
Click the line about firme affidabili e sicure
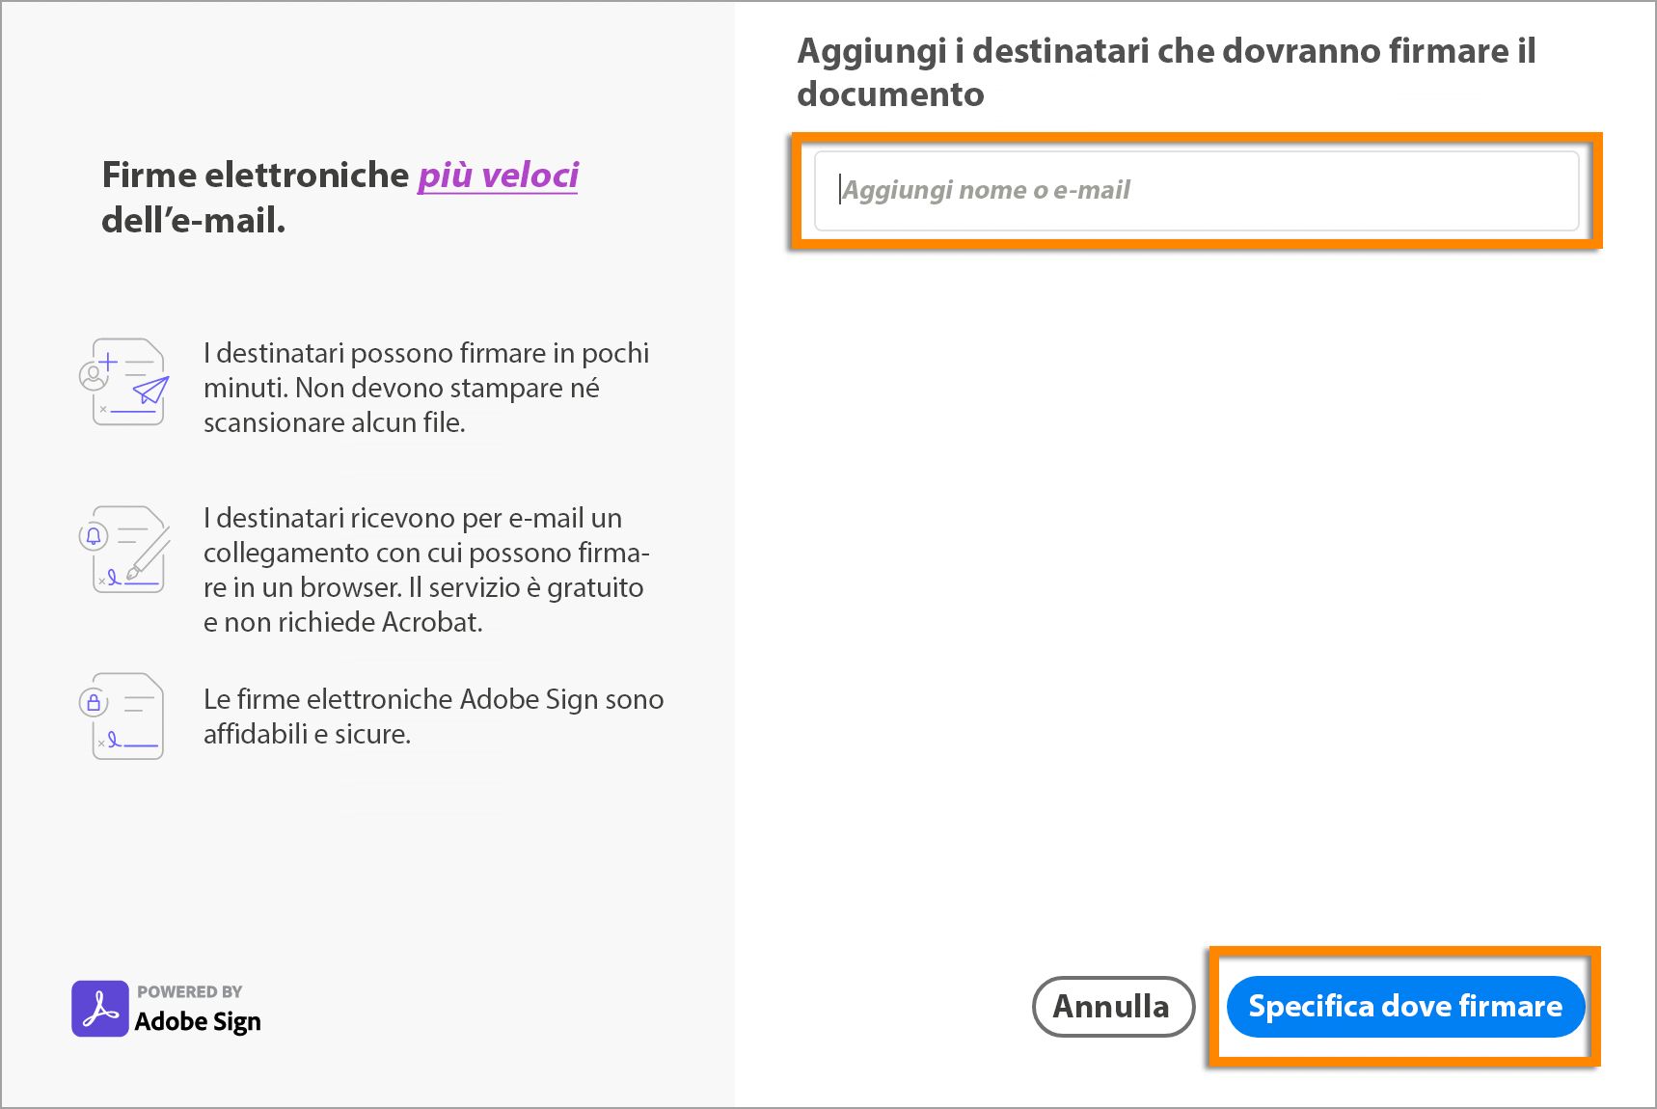point(432,717)
